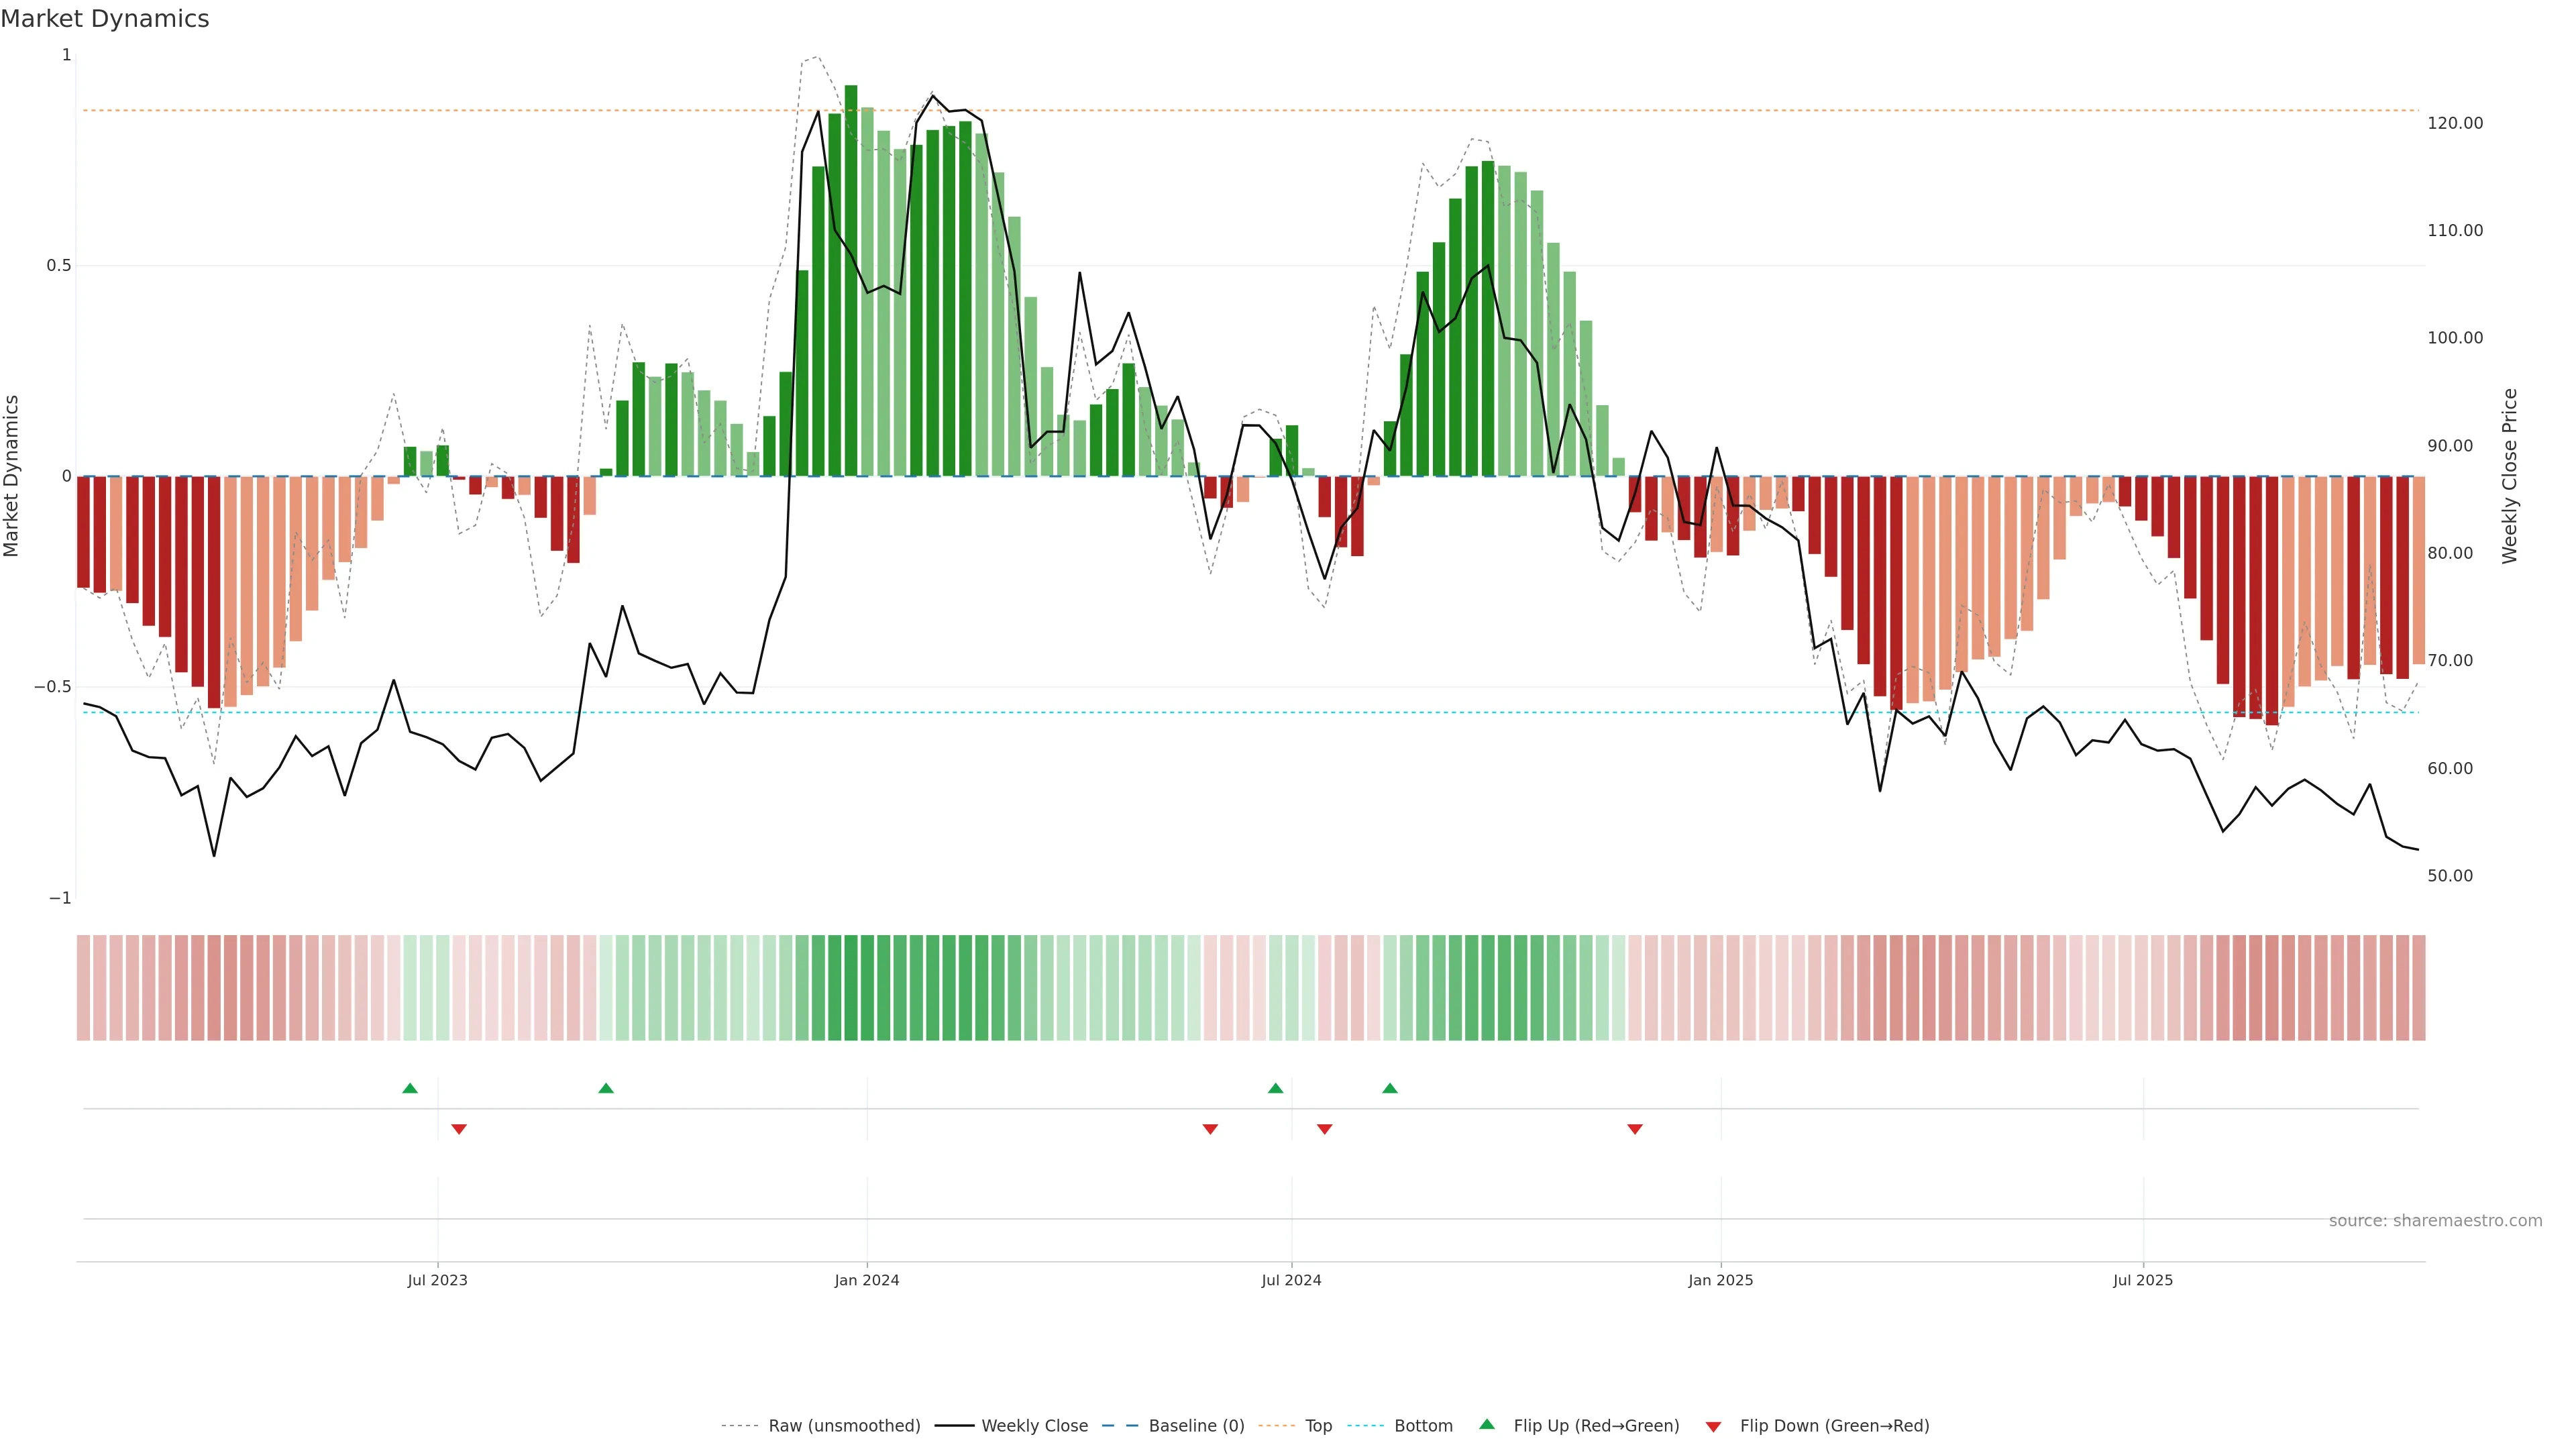Click the last red flip-down marker
This screenshot has height=1449, width=2576.
pyautogui.click(x=1635, y=1129)
